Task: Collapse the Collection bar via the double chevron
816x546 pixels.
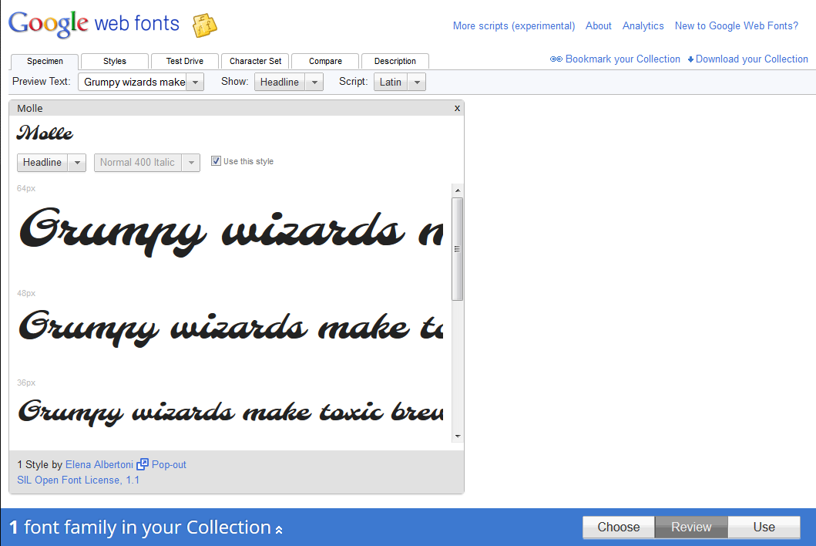Action: [277, 530]
